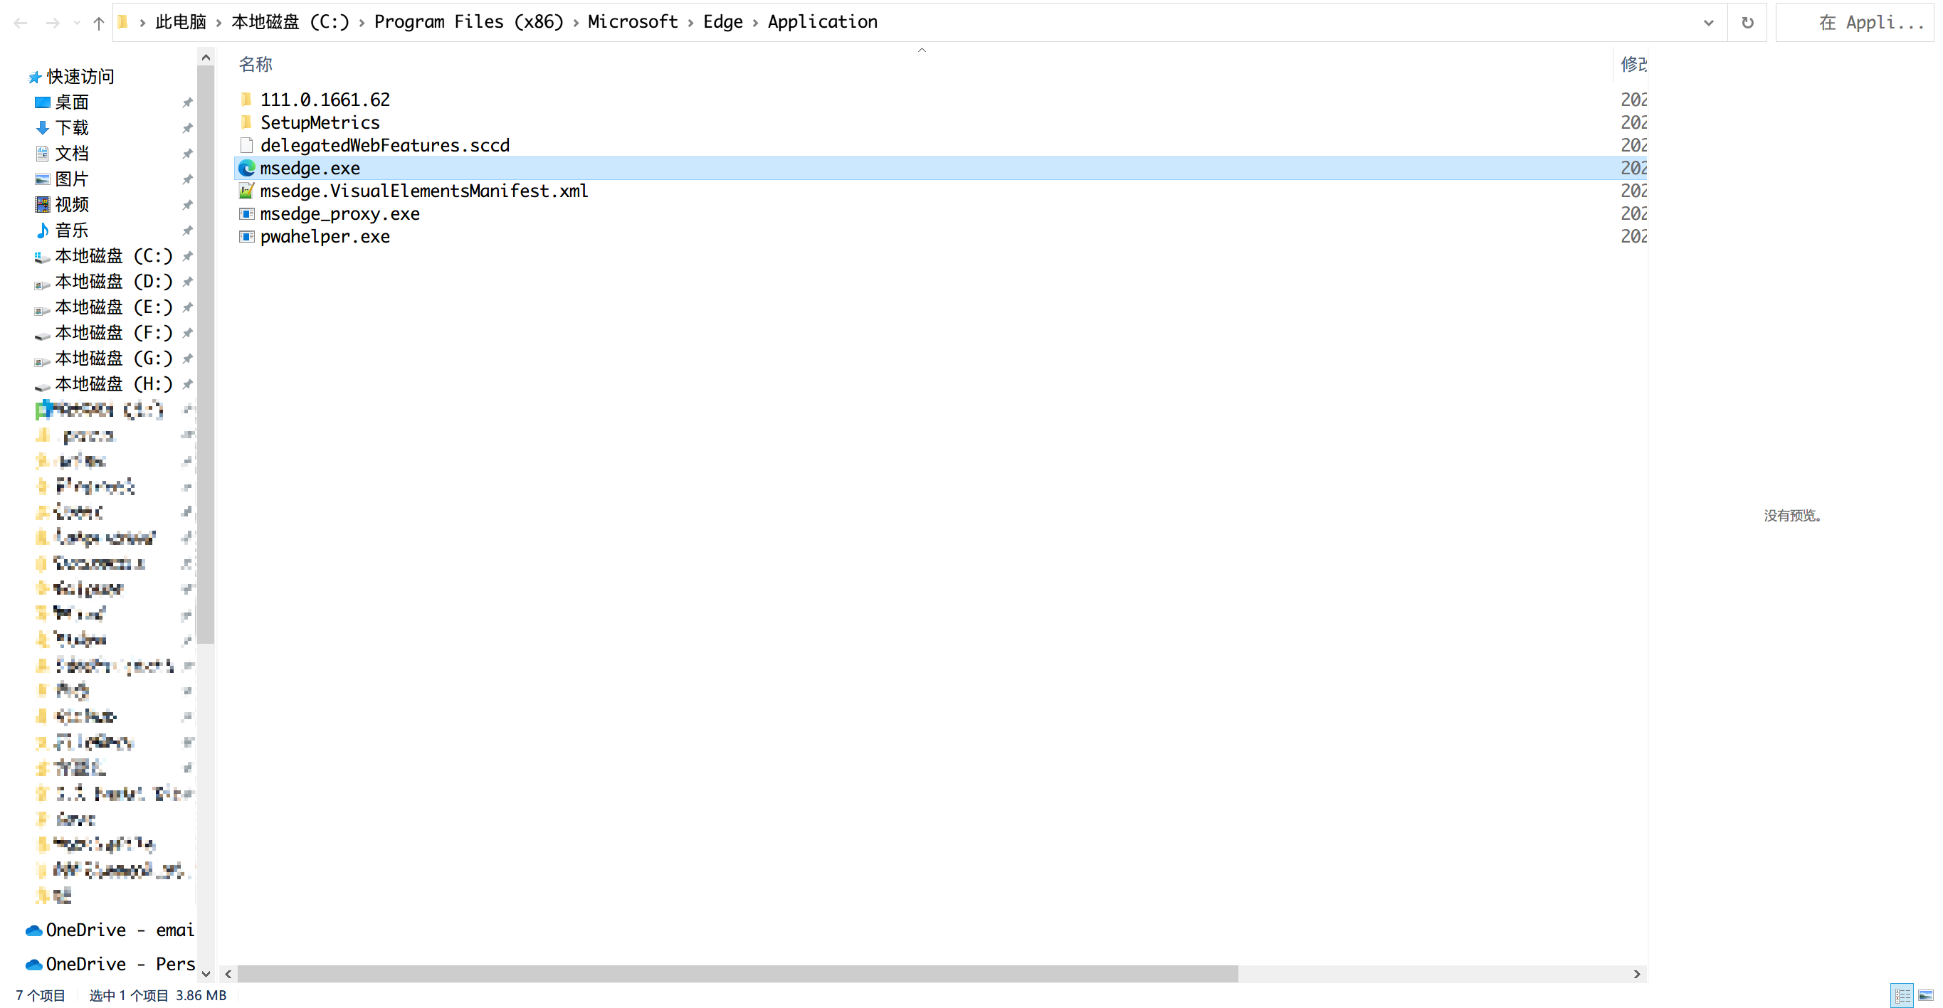The width and height of the screenshot is (1943, 1008).
Task: Switch to large icons view layout
Action: pyautogui.click(x=1926, y=994)
